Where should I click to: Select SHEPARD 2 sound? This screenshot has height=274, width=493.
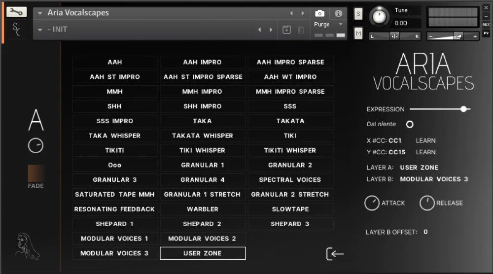(x=203, y=224)
